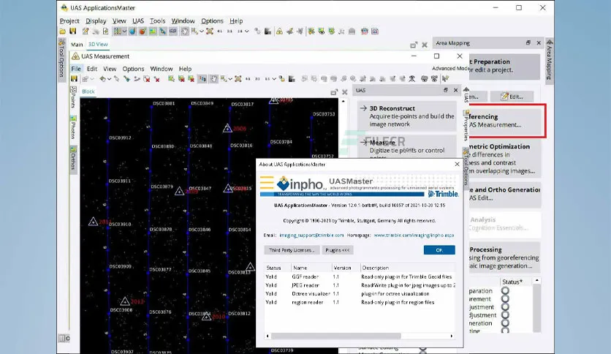Viewport: 611px width, 354px height.
Task: Click contrast gradient icon in UAS Measurement toolbar
Action: point(292,79)
